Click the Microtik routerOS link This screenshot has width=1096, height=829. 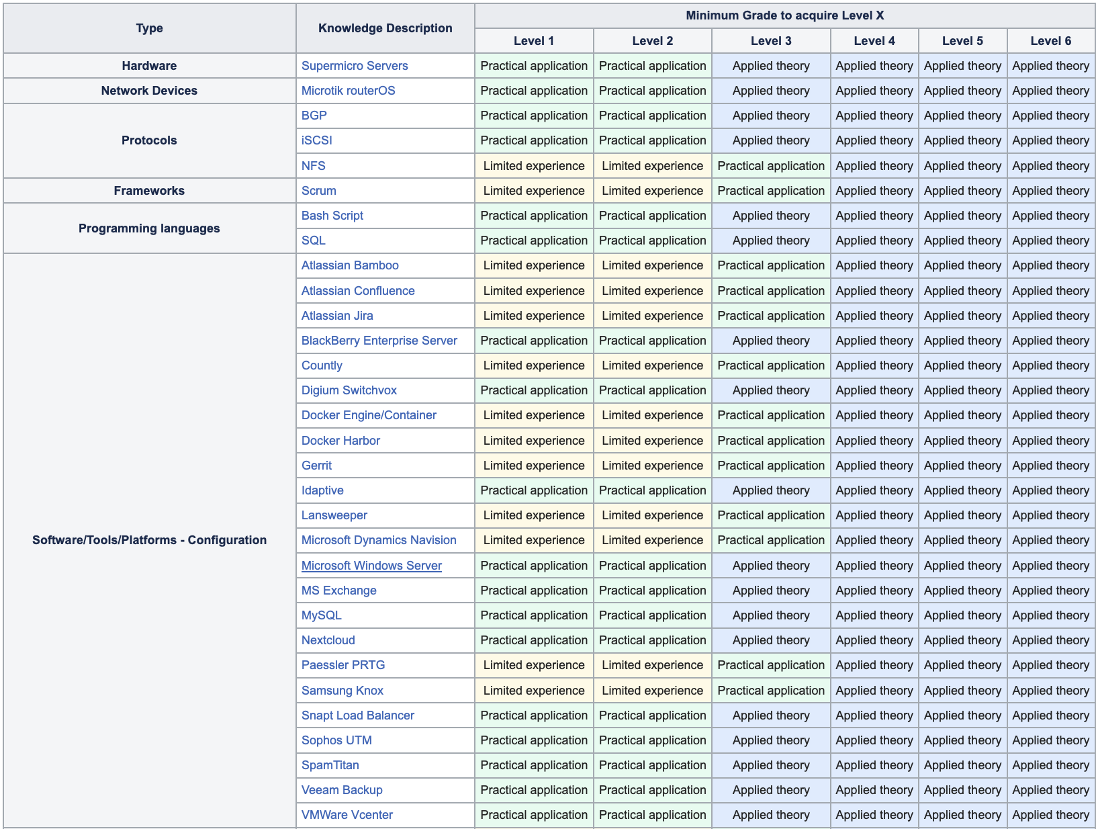point(348,91)
